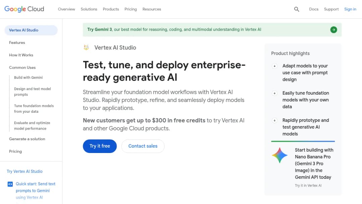Open the Support link
This screenshot has height=204, width=362.
coord(331,9)
